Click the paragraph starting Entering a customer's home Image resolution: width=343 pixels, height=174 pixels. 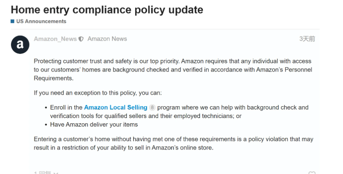pyautogui.click(x=173, y=143)
